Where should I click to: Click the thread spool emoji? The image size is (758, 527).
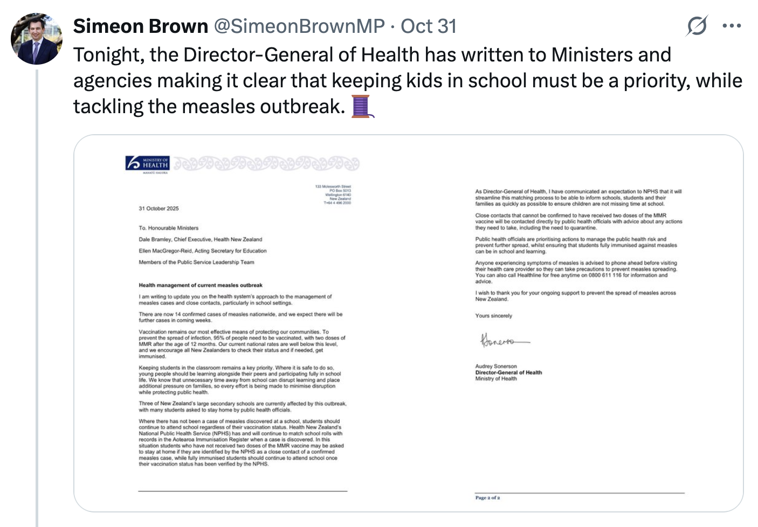[x=362, y=106]
